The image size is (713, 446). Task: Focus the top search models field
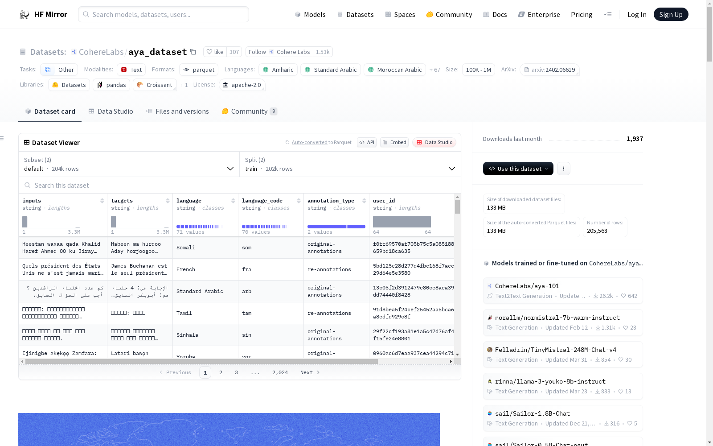164,14
